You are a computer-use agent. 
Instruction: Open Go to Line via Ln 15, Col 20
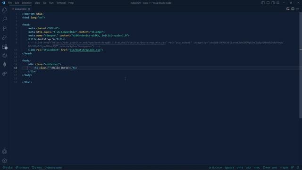click(215, 168)
